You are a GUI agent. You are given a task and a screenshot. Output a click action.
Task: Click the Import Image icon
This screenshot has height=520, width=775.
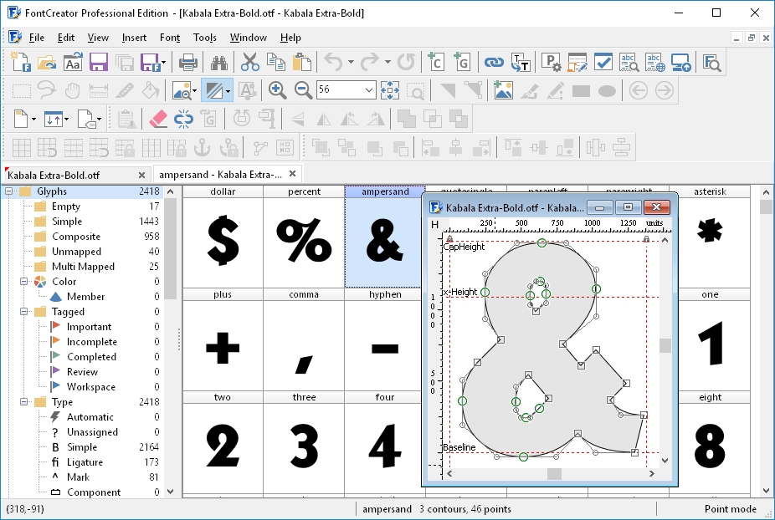503,90
